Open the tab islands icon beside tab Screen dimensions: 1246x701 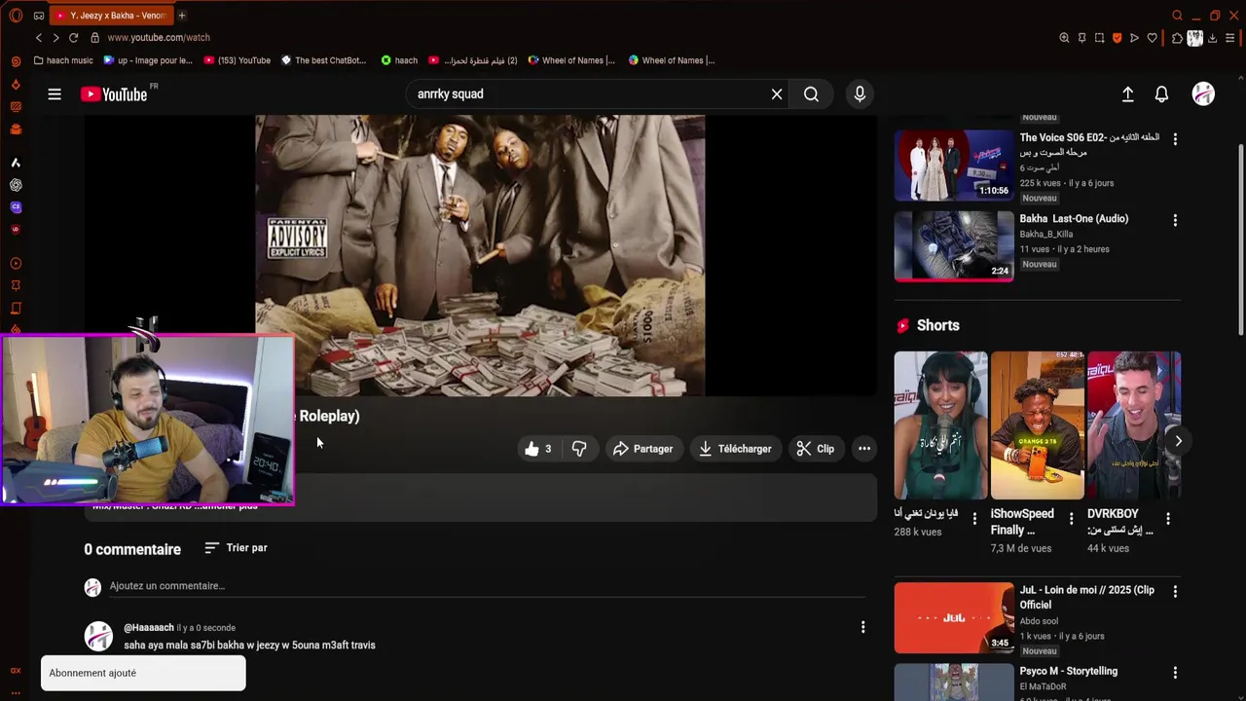pyautogui.click(x=38, y=16)
